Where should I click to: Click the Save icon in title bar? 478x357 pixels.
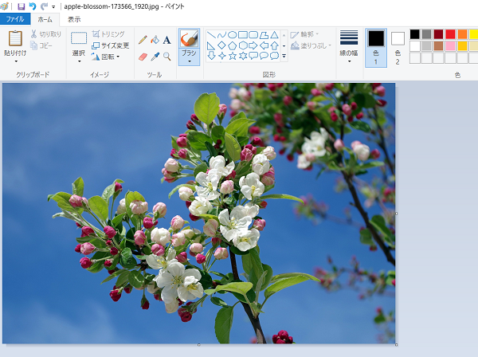click(x=21, y=6)
